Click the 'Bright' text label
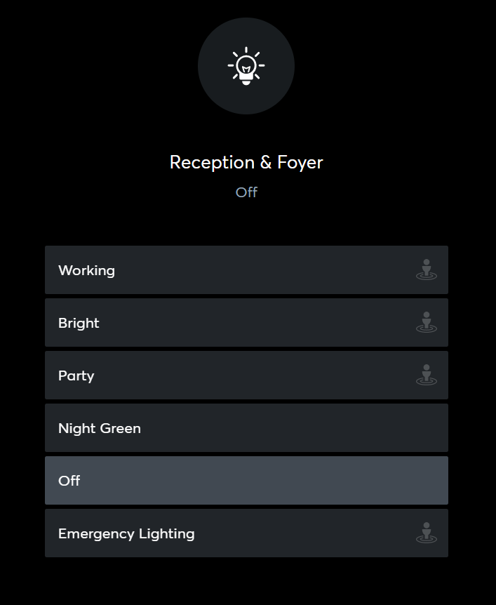Image resolution: width=496 pixels, height=605 pixels. [x=79, y=323]
